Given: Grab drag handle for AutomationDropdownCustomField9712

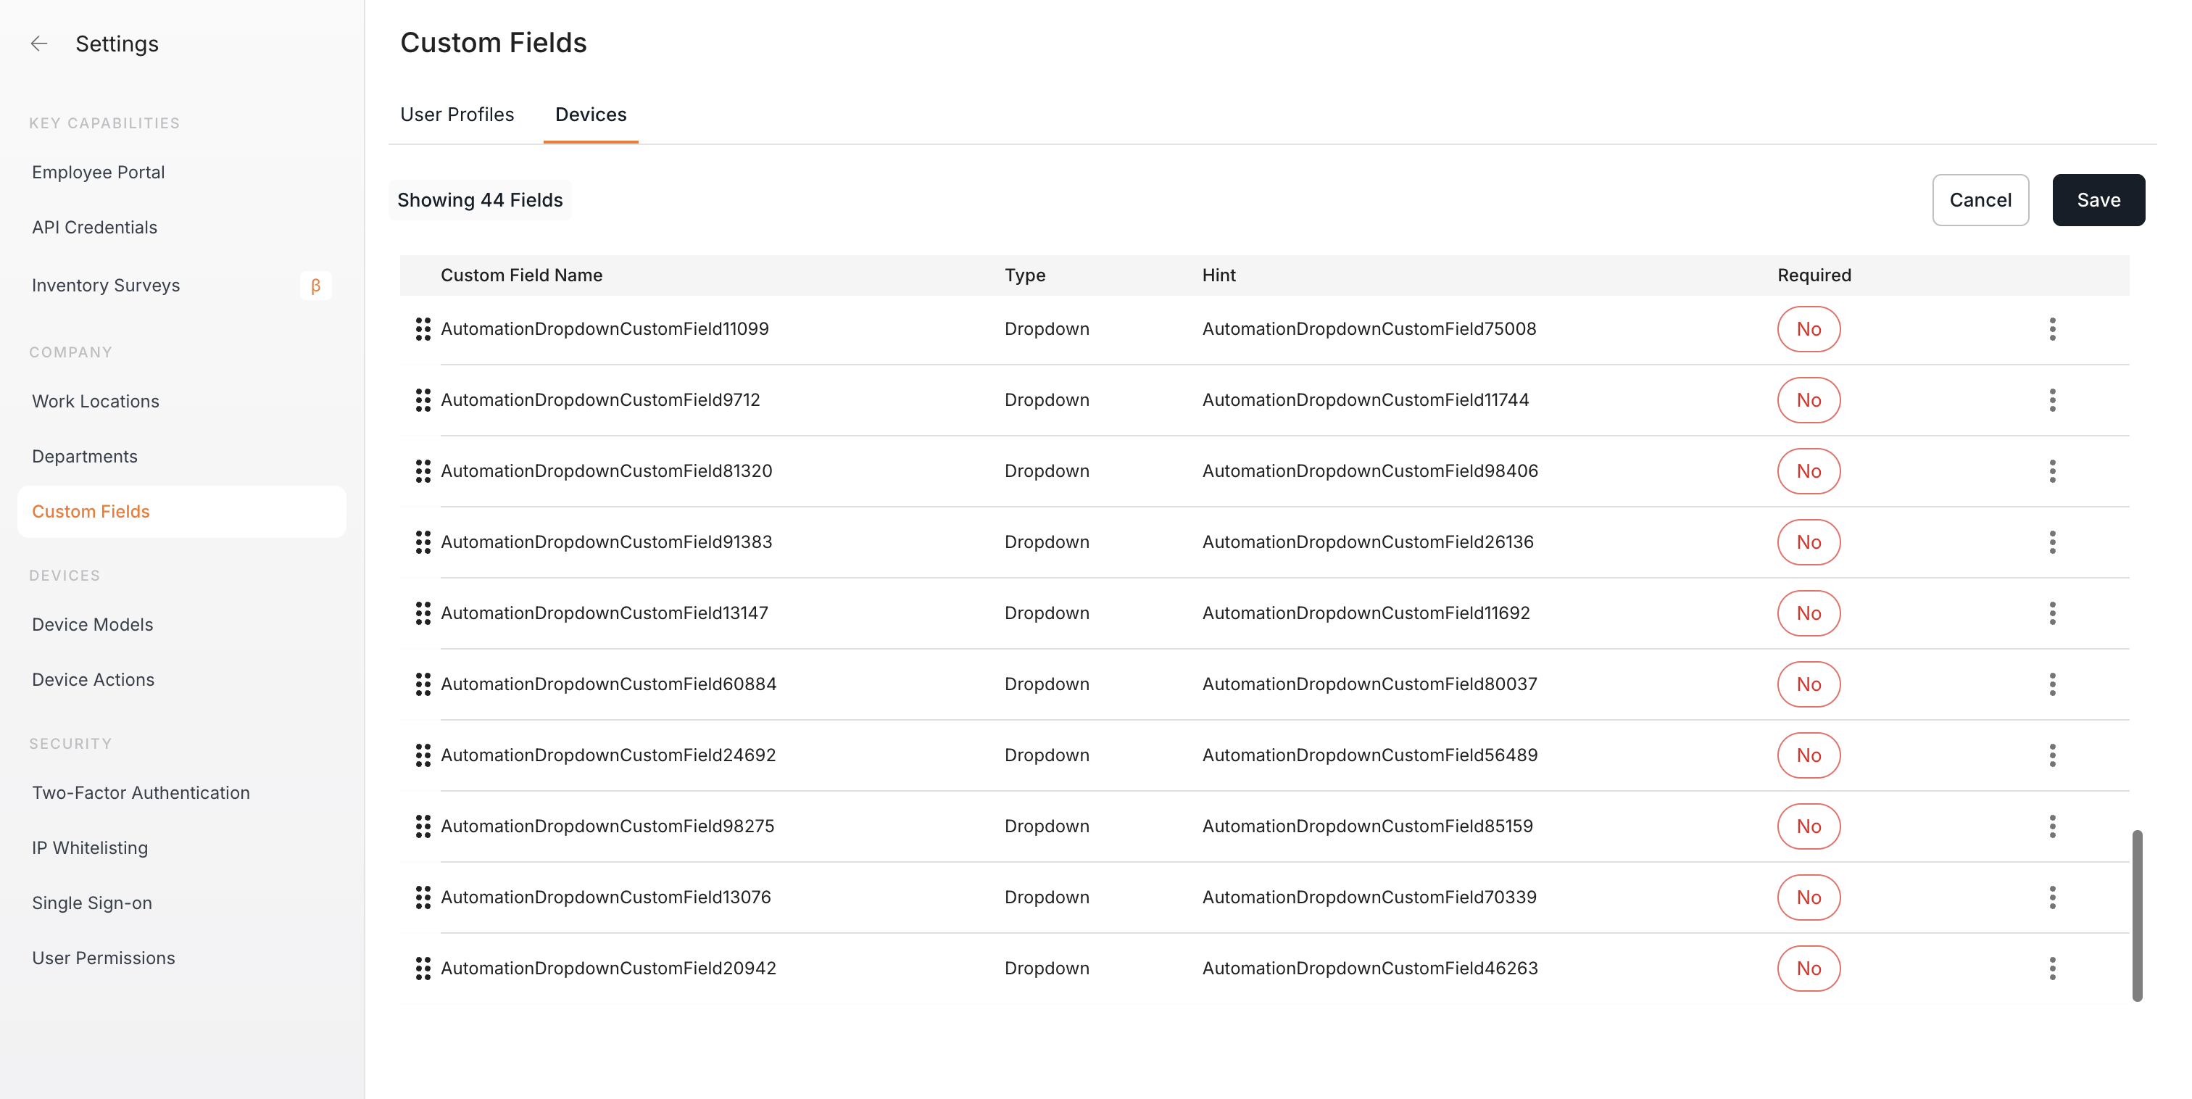Looking at the screenshot, I should [x=423, y=400].
